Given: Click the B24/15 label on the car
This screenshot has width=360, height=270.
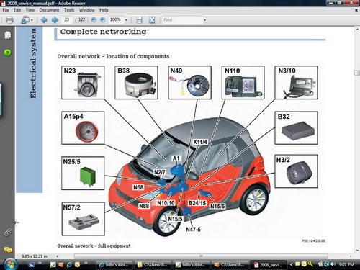Looking at the screenshot, I should (197, 203).
